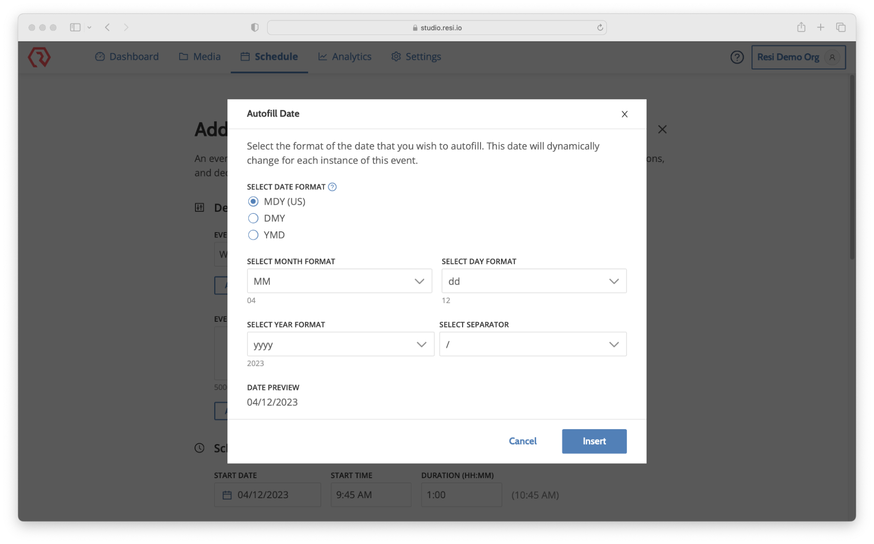Click the help question mark icon
This screenshot has height=544, width=874.
pos(736,57)
